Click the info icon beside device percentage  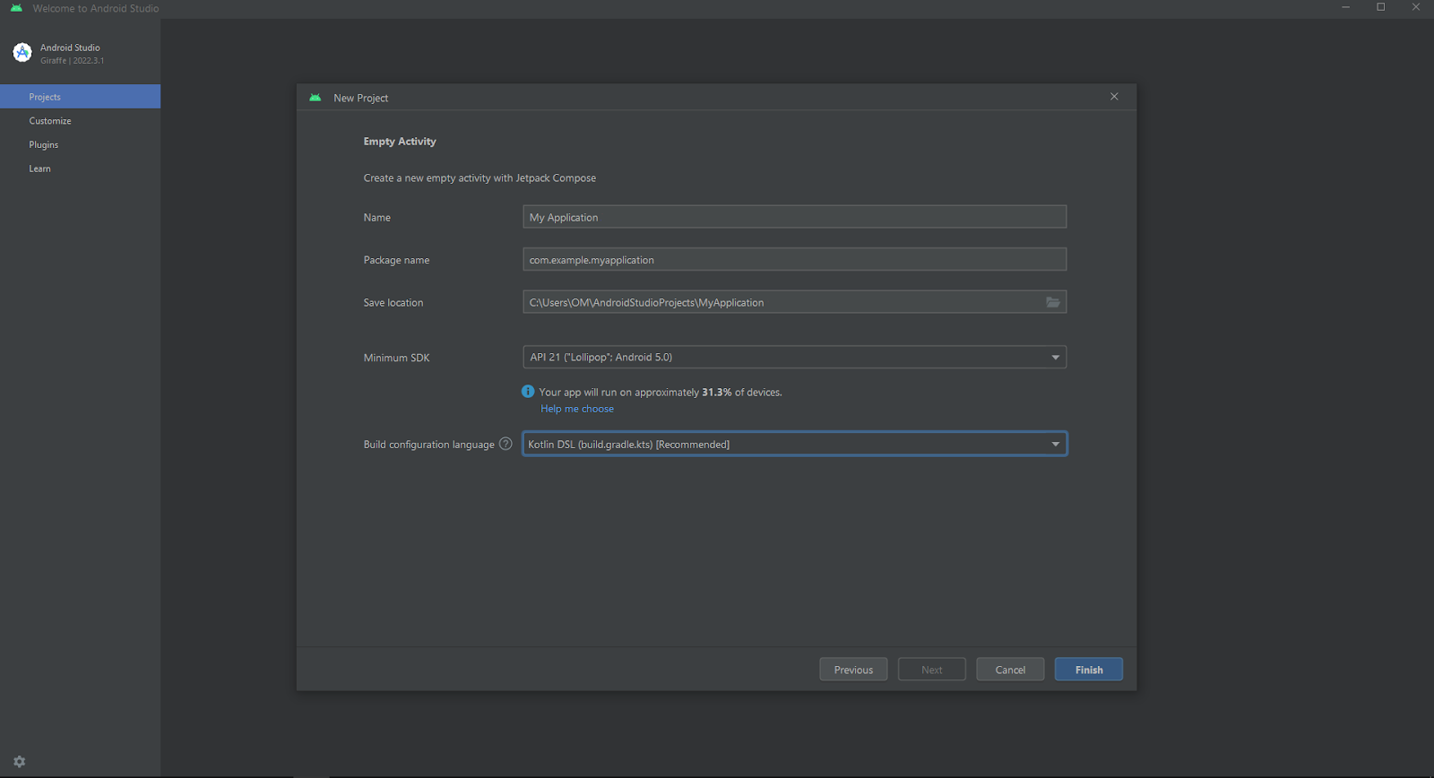(x=528, y=392)
